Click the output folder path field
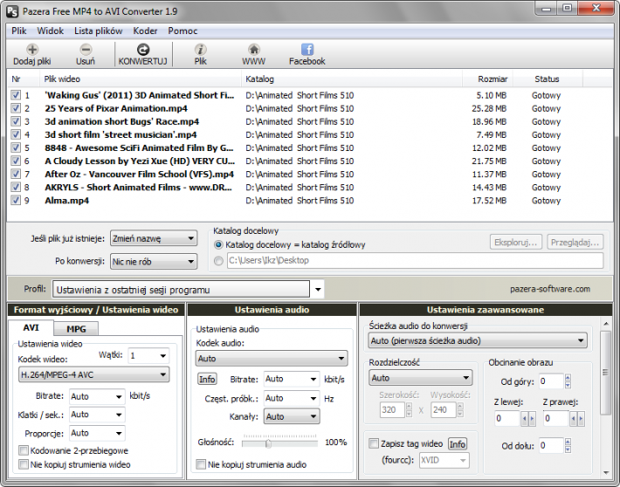This screenshot has width=620, height=487. pyautogui.click(x=415, y=260)
